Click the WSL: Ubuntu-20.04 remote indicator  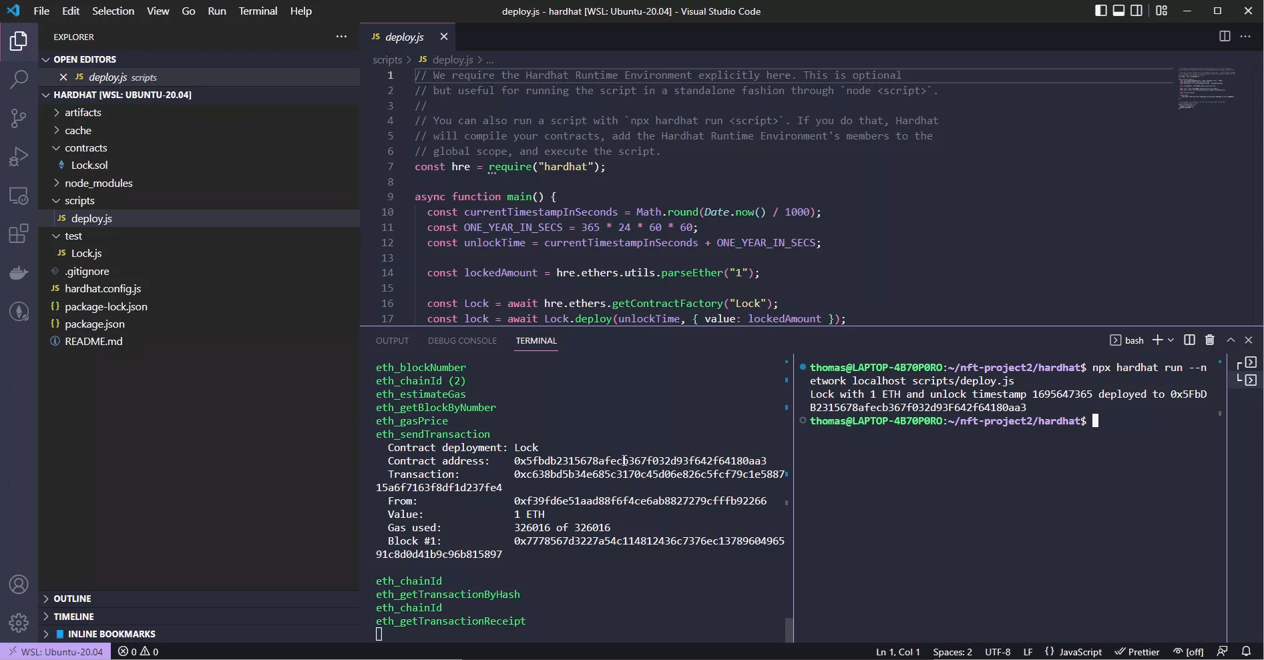coord(55,651)
